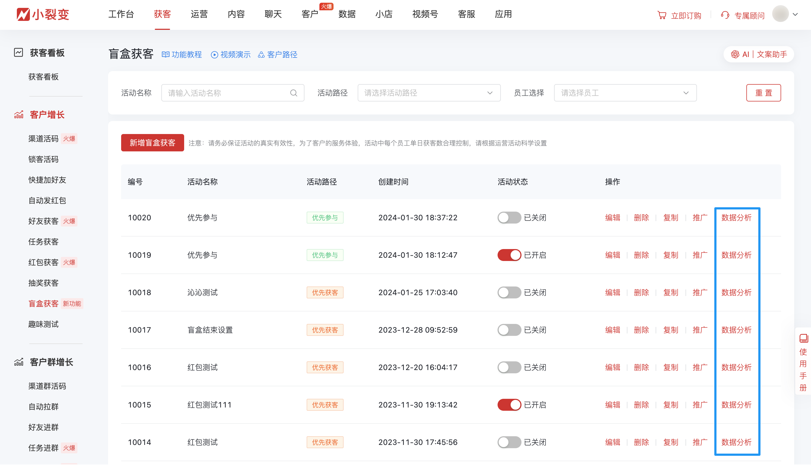Play the 视频演示 video demo icon
Image resolution: width=811 pixels, height=465 pixels.
tap(214, 54)
